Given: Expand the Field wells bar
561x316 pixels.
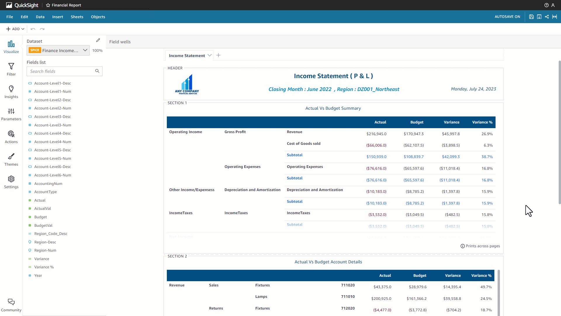Looking at the screenshot, I should [120, 42].
